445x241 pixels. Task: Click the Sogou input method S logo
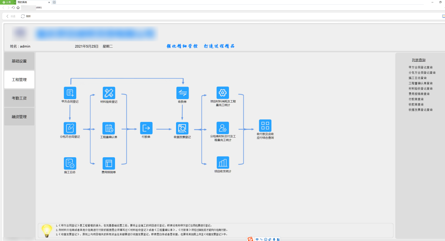click(x=250, y=239)
